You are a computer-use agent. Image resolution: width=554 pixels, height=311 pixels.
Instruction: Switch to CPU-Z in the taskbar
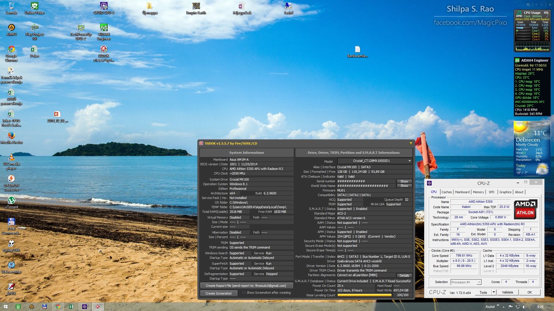85,307
